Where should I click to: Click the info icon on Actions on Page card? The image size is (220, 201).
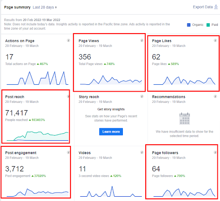point(68,40)
